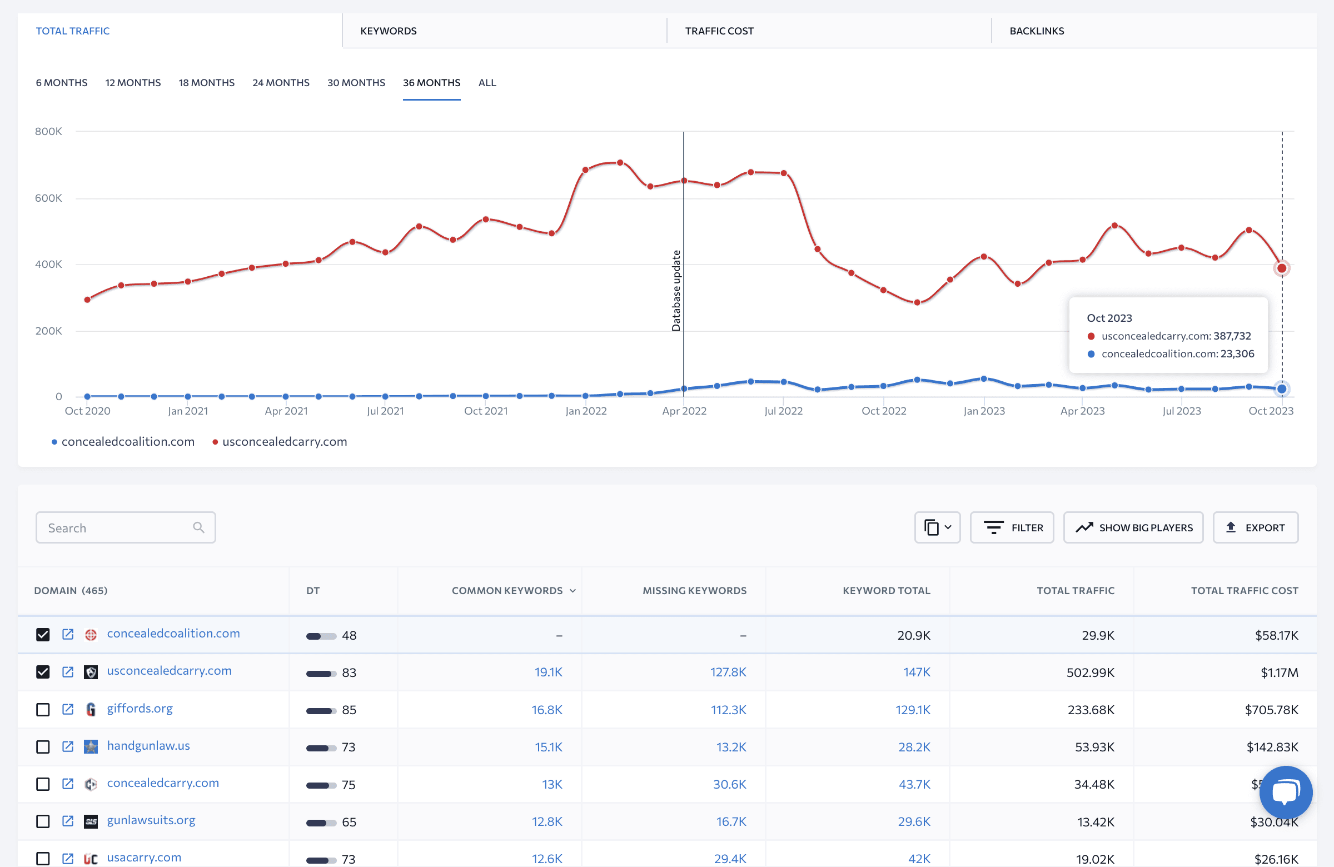Click the usacarry.com favicon
Screen dimensions: 1334x867
[x=91, y=858]
